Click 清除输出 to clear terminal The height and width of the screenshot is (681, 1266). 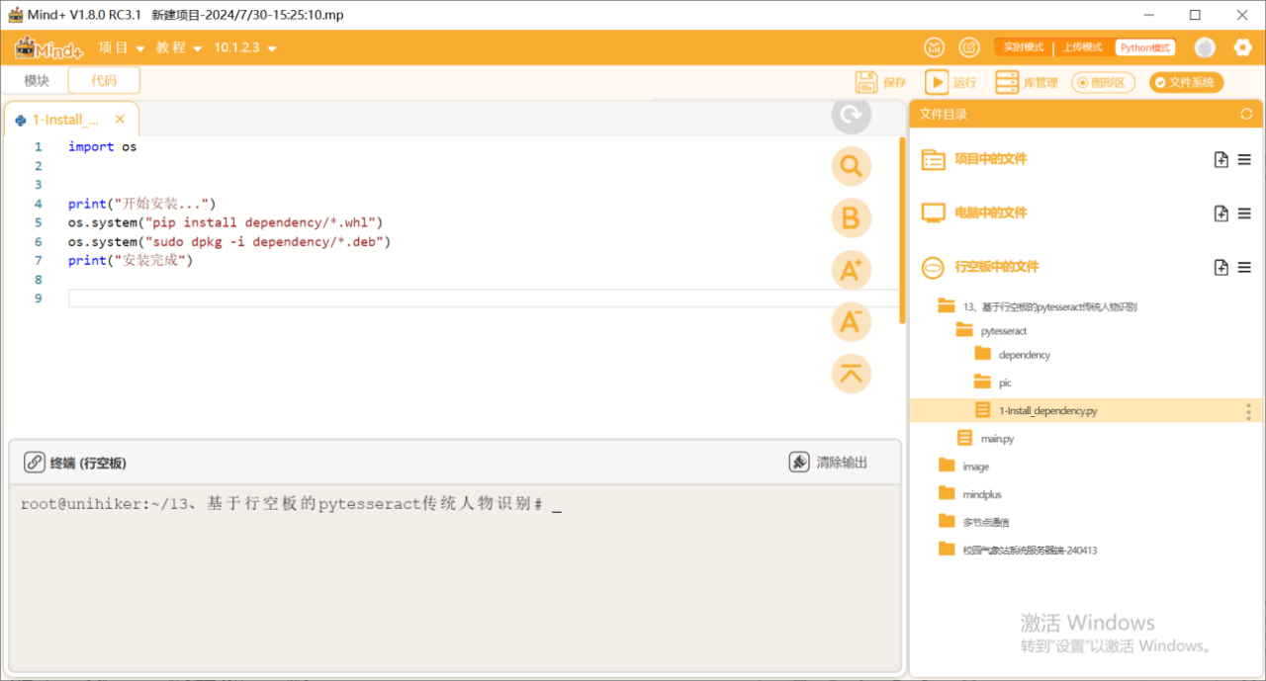click(829, 463)
